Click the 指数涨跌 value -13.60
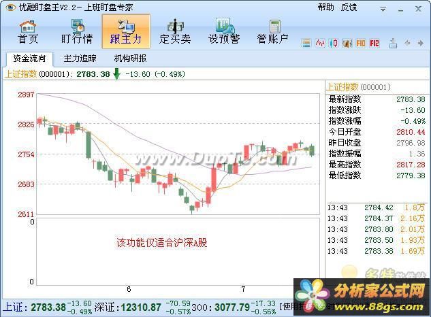This screenshot has width=431, height=317. point(413,110)
